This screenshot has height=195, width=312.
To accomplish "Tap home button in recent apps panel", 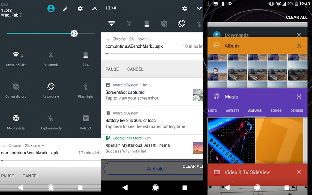I will pos(257,188).
